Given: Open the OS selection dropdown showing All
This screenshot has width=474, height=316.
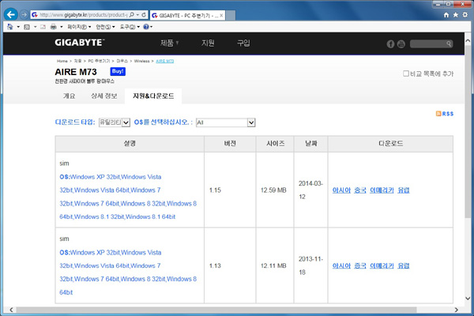Looking at the screenshot, I should (225, 122).
